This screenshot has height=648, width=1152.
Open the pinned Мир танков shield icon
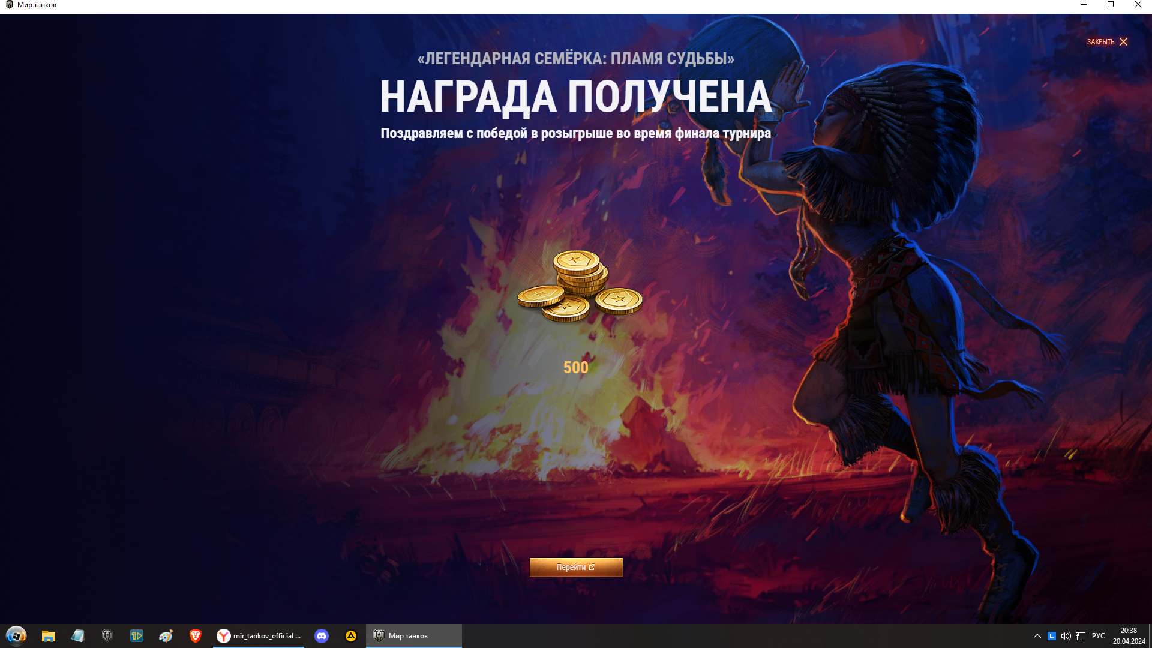click(x=107, y=635)
